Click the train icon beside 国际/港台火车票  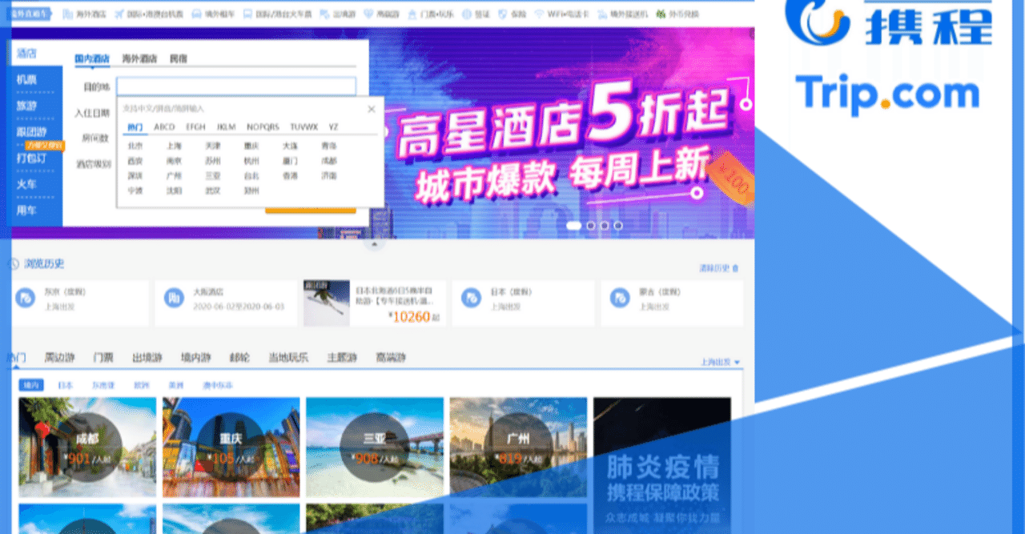click(x=247, y=14)
